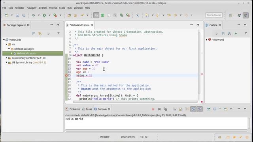Click the Open Type toolbar icon

pyautogui.click(x=69, y=15)
